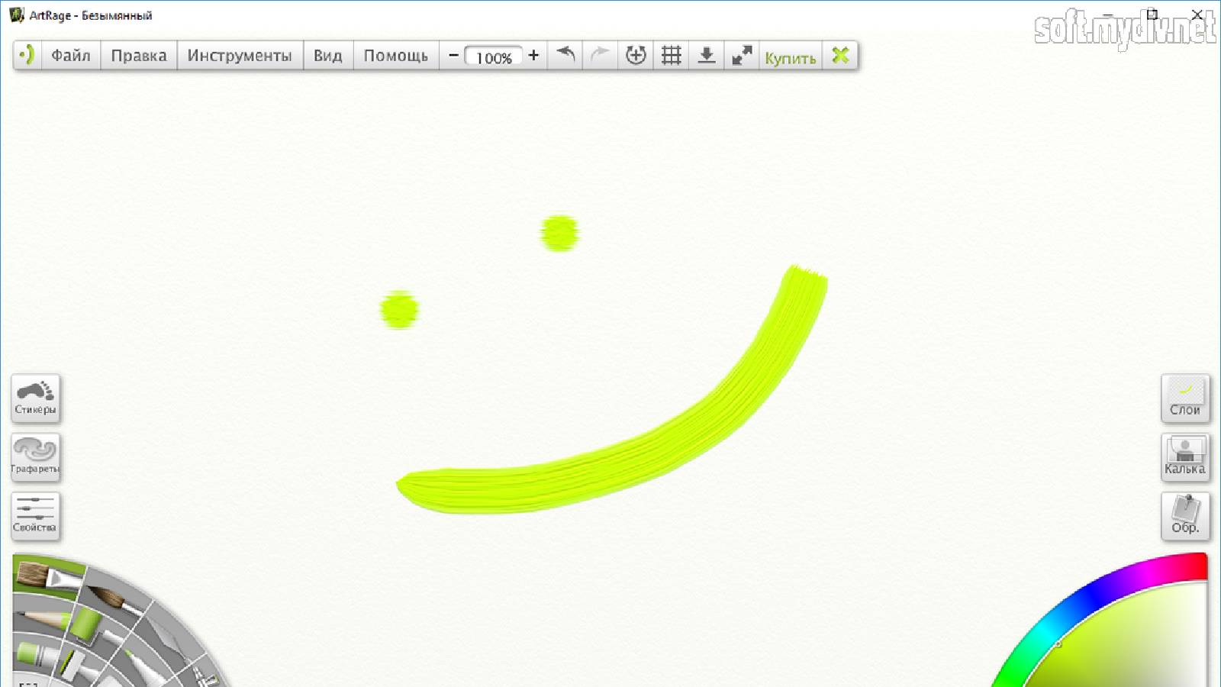Open the Стикеры (stickers) panel
Viewport: 1221px width, 687px height.
35,398
